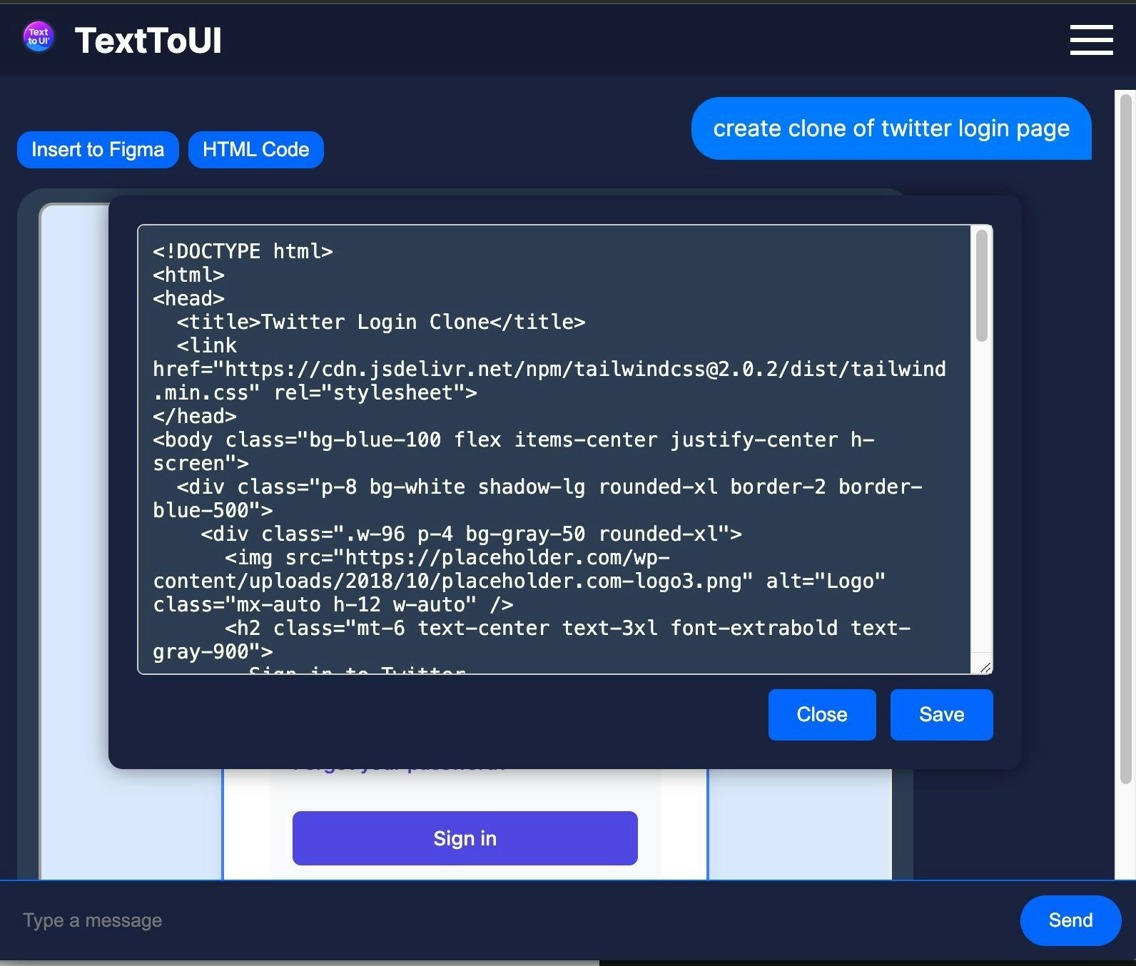
Task: Click the TextToUI title text
Action: (148, 40)
